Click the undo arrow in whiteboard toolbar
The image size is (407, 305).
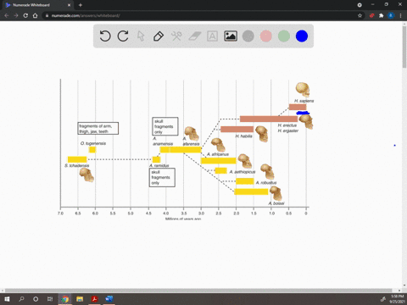105,36
